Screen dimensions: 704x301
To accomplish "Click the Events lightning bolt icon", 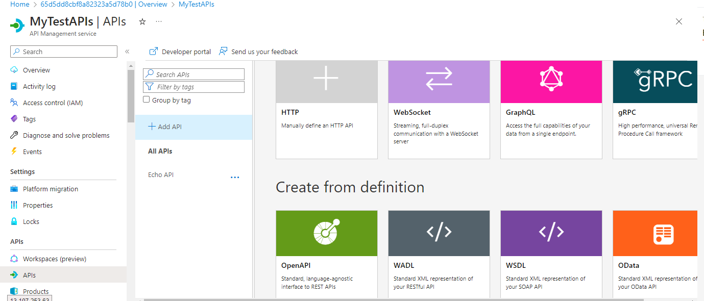I will coord(14,152).
